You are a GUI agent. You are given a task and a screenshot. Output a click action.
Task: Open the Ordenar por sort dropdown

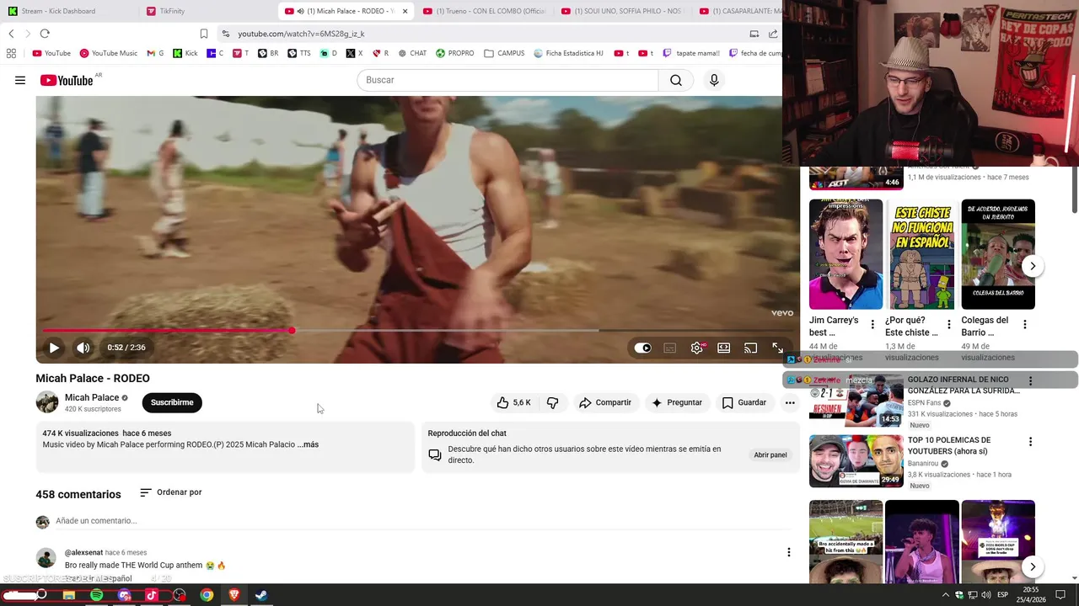point(170,492)
